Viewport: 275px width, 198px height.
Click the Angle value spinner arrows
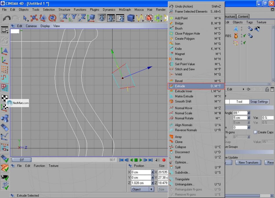click(x=249, y=113)
